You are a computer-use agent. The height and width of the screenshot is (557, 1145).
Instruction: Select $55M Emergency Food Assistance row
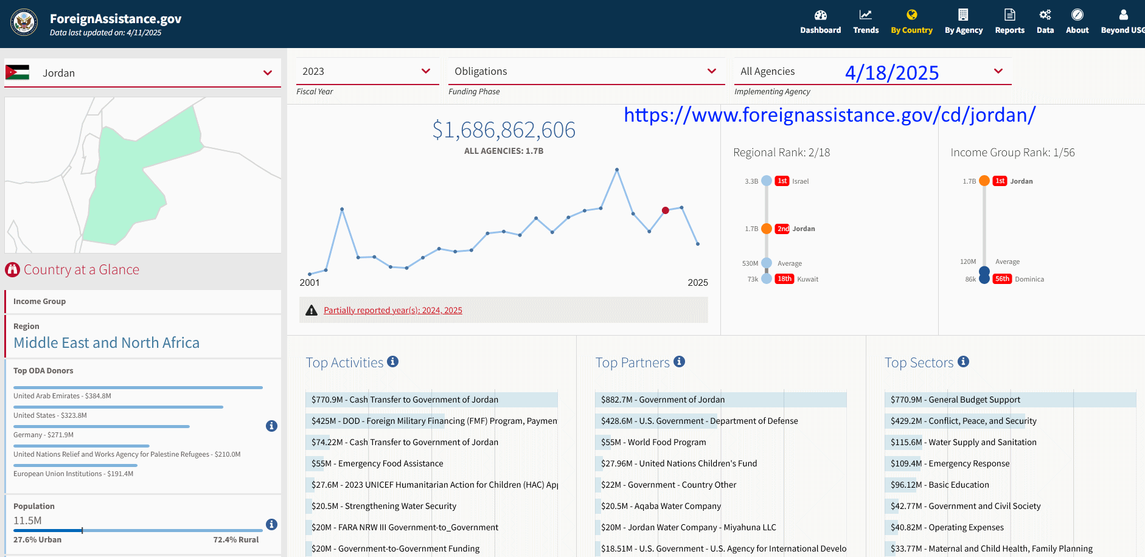[x=431, y=463]
